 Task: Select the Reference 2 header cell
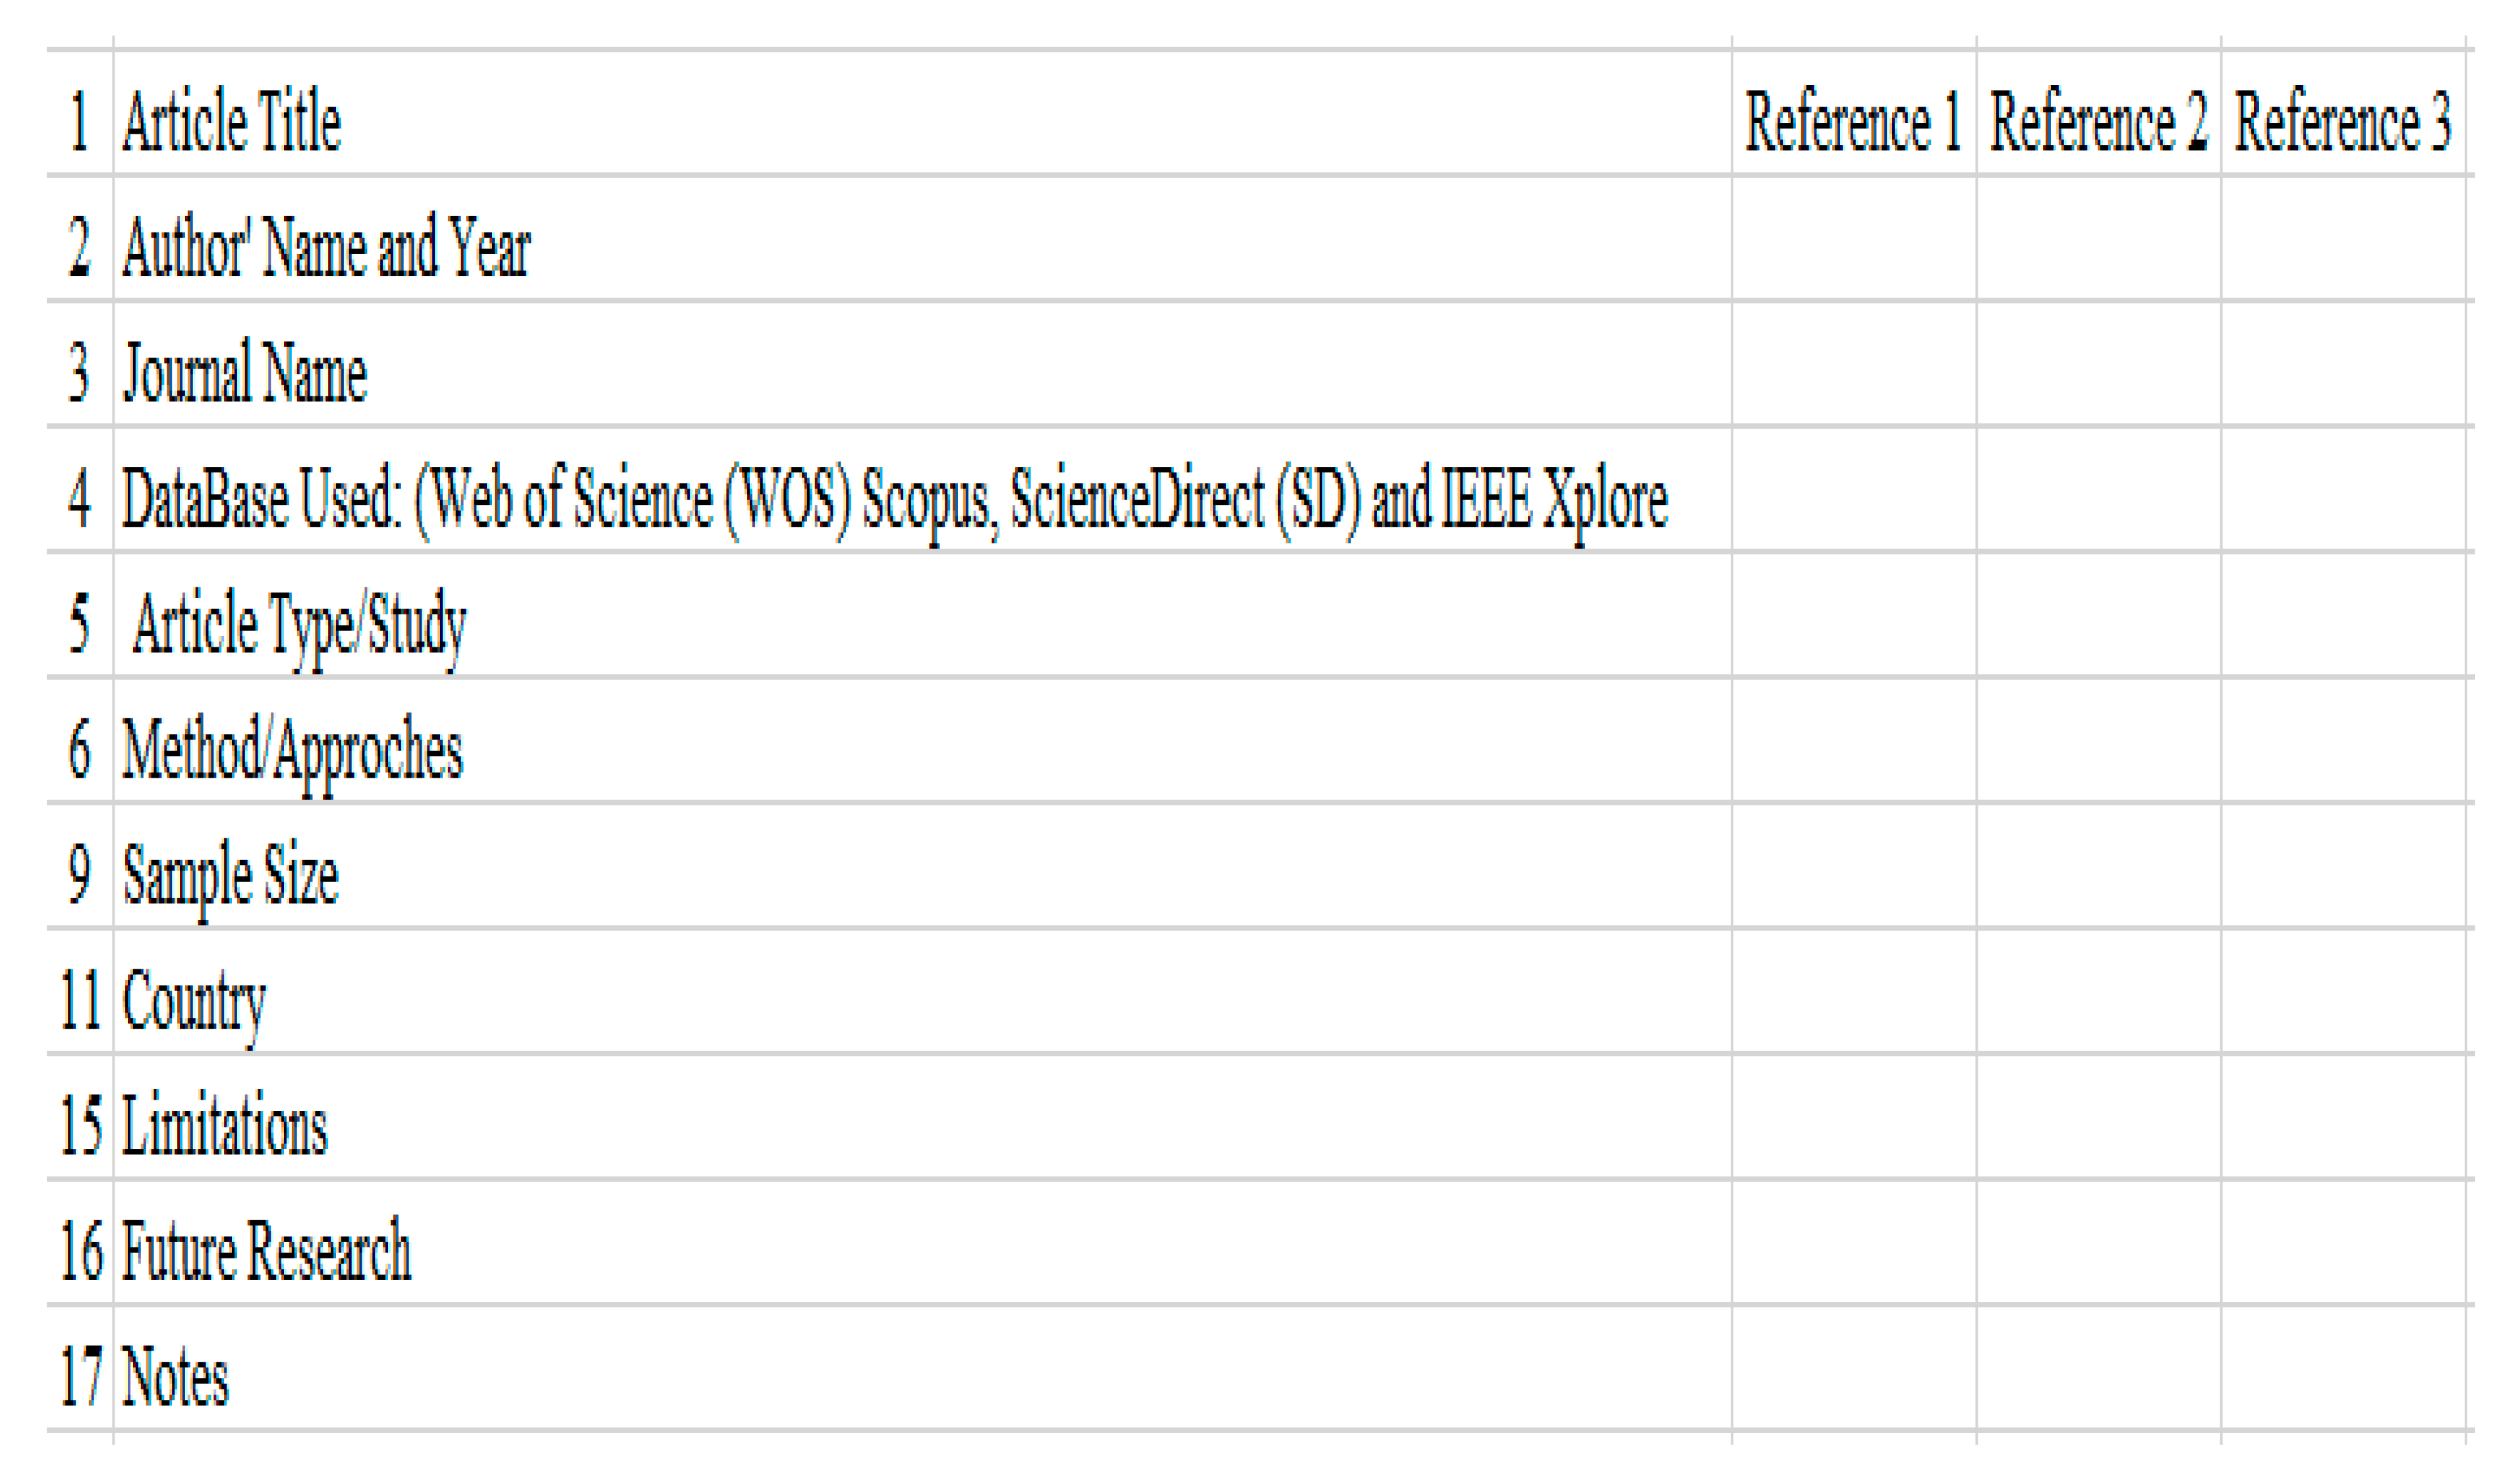click(2098, 122)
